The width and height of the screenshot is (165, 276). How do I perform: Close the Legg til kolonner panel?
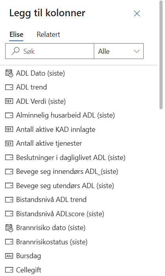coord(137,13)
